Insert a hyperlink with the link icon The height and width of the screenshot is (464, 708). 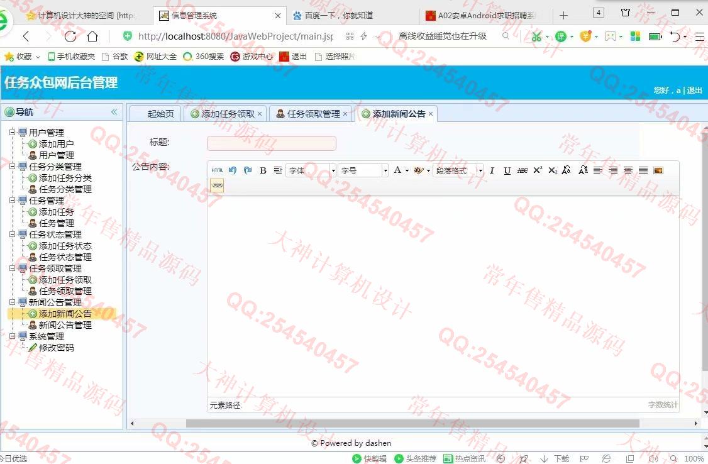tap(217, 185)
